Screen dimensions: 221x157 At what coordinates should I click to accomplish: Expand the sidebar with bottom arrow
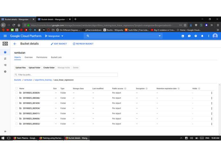tap(5, 131)
